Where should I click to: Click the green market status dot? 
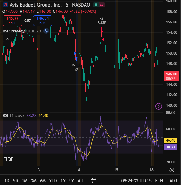tap(96, 5)
